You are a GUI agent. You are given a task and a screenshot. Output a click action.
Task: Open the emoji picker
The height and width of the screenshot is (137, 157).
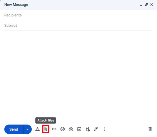click(x=62, y=129)
